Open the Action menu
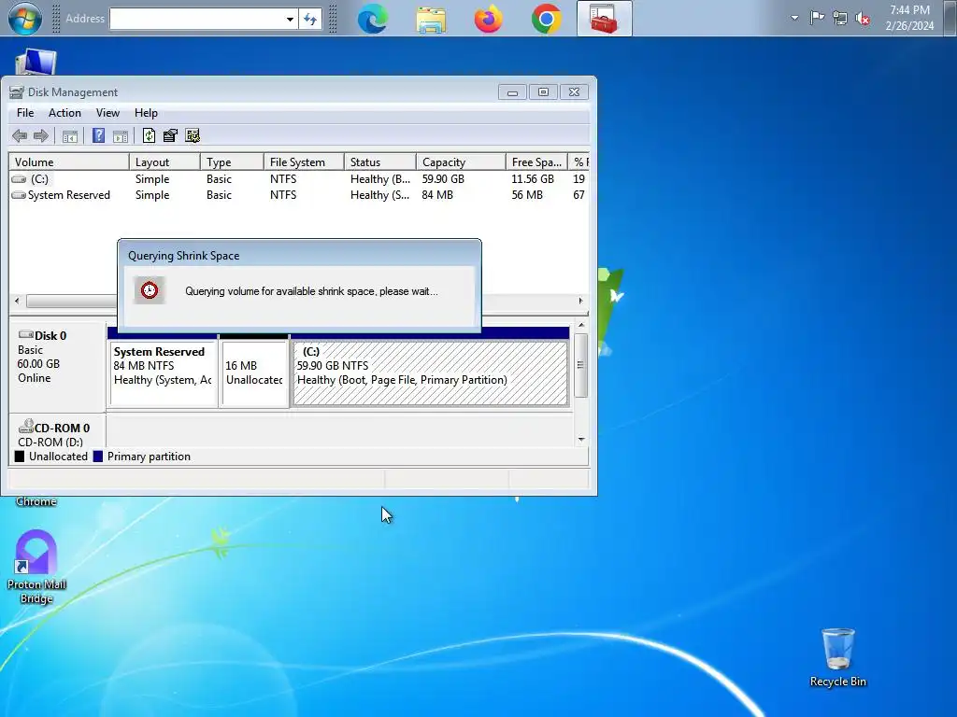 64,113
